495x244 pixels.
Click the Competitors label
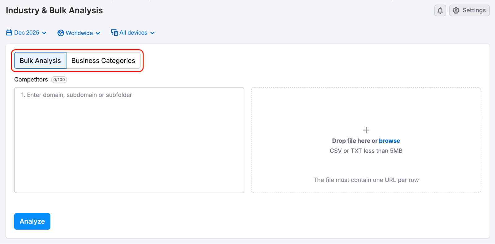[x=31, y=80]
